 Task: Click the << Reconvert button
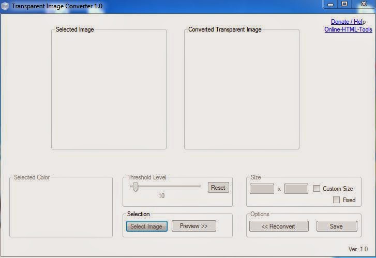(x=279, y=226)
